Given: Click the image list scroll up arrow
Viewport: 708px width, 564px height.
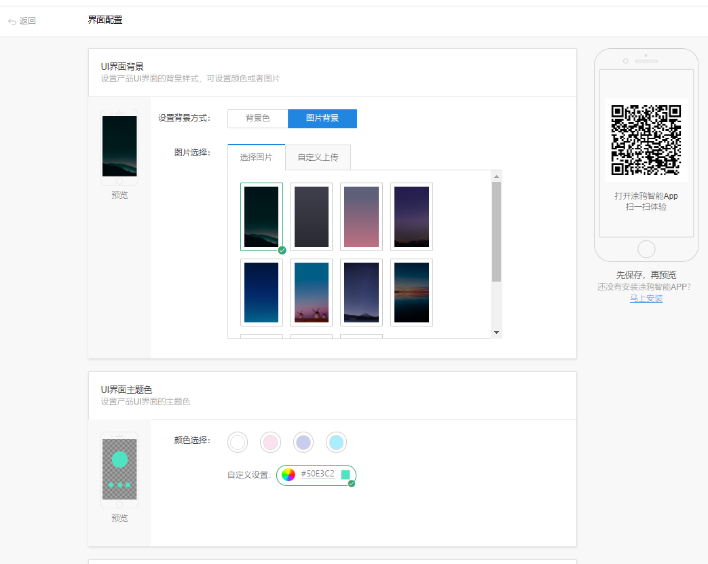Looking at the screenshot, I should click(496, 176).
